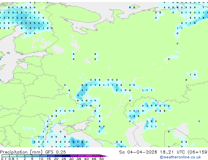Select the 2–5 mm legend color
The width and height of the screenshot is (208, 160).
point(28,156)
